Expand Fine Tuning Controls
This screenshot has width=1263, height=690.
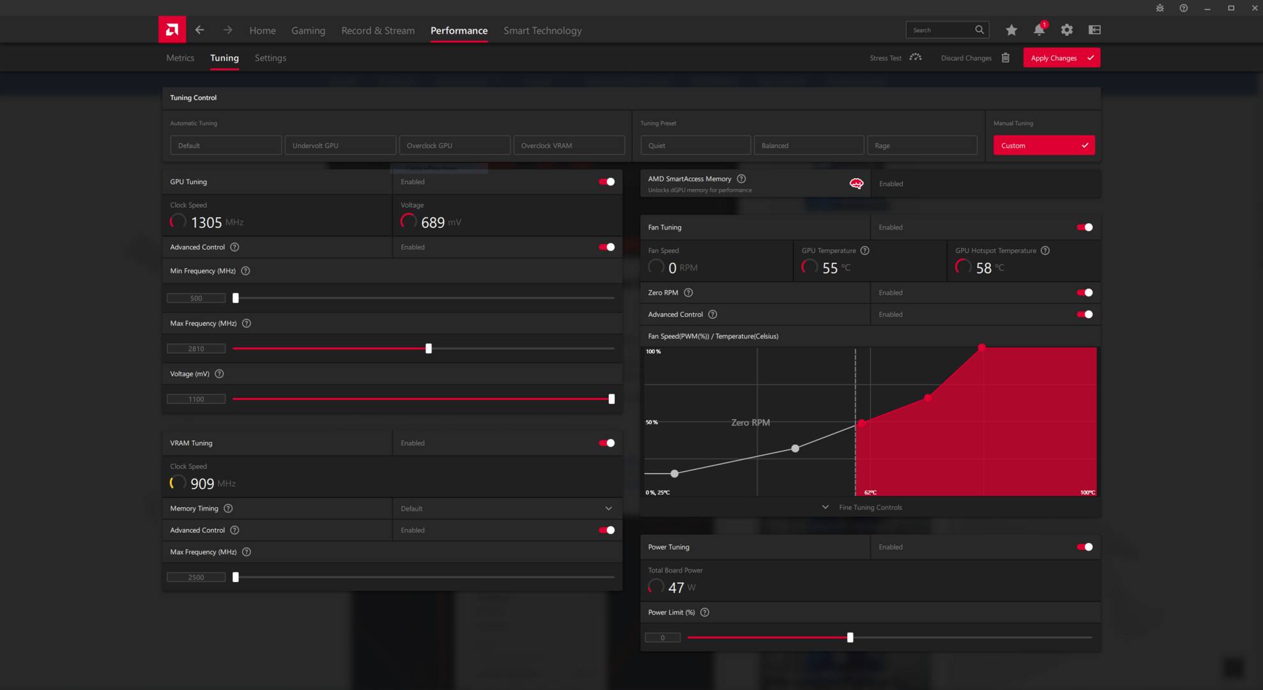click(x=862, y=507)
